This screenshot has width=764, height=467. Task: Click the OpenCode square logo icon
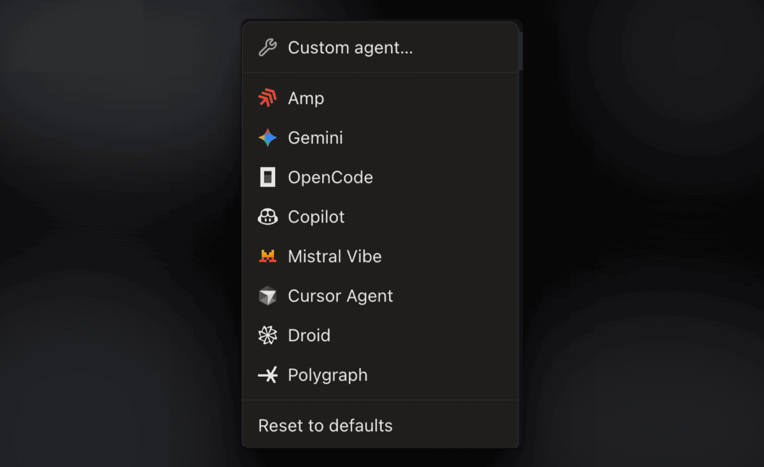pyautogui.click(x=268, y=177)
